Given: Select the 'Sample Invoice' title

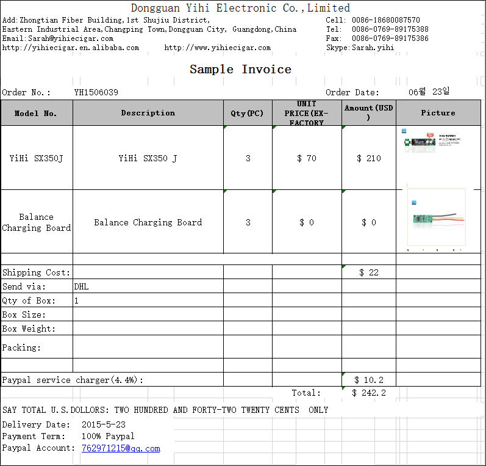Looking at the screenshot, I should (x=240, y=69).
